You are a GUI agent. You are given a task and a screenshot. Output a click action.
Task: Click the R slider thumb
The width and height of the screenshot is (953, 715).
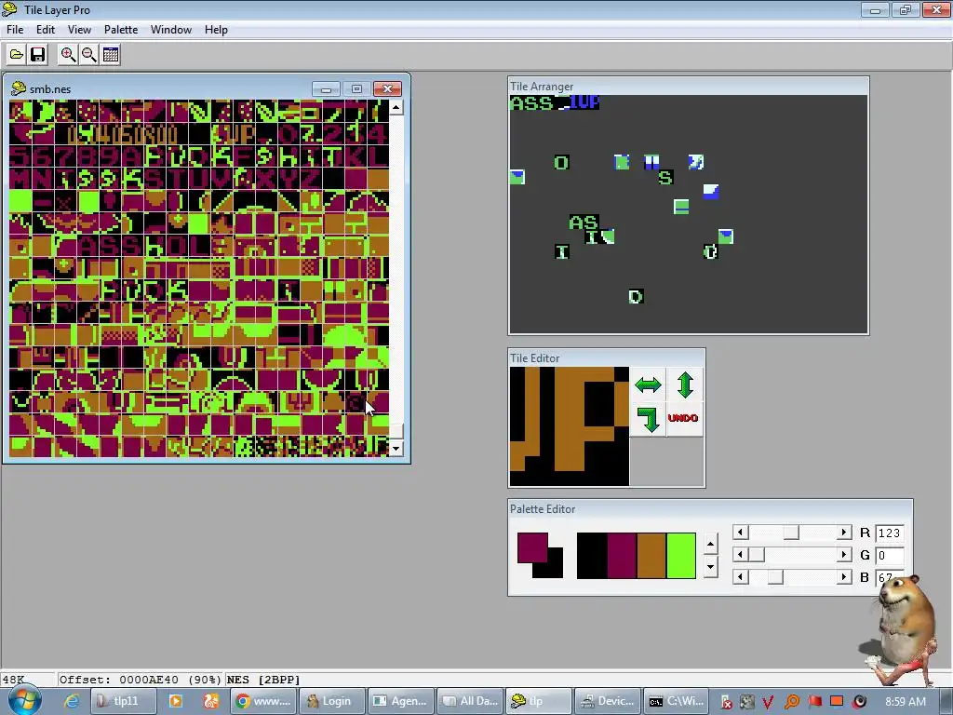pyautogui.click(x=791, y=533)
